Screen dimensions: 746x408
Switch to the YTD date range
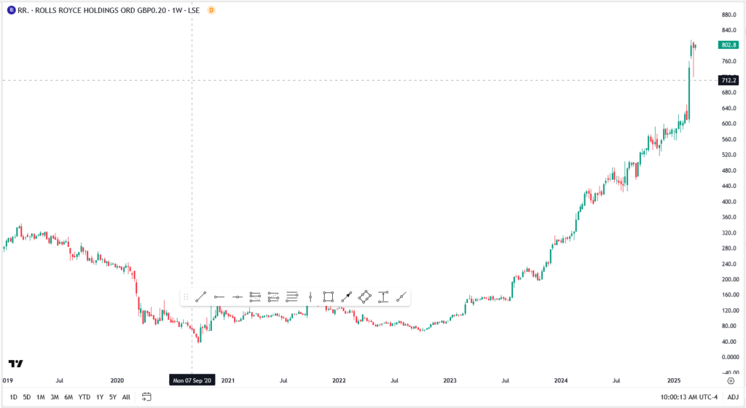coord(84,397)
